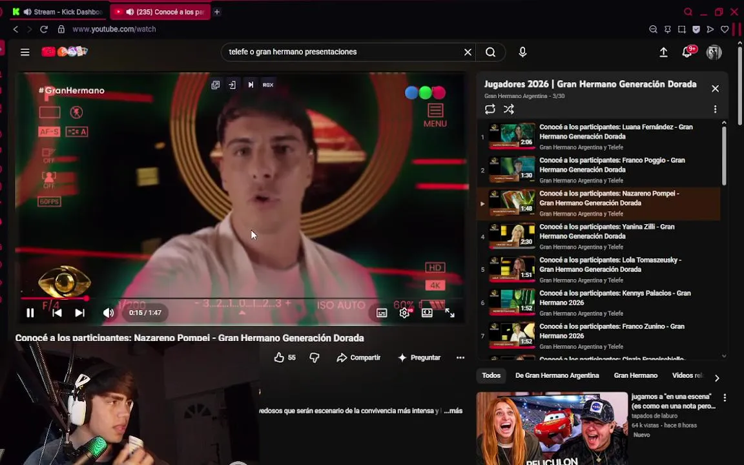Viewport: 744px width, 465px height.
Task: Open browser zoom-out magnifier icon
Action: pos(653,30)
